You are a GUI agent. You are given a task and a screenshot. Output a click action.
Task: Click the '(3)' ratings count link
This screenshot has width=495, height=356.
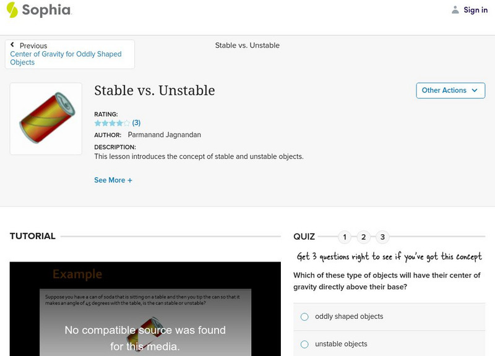click(136, 123)
